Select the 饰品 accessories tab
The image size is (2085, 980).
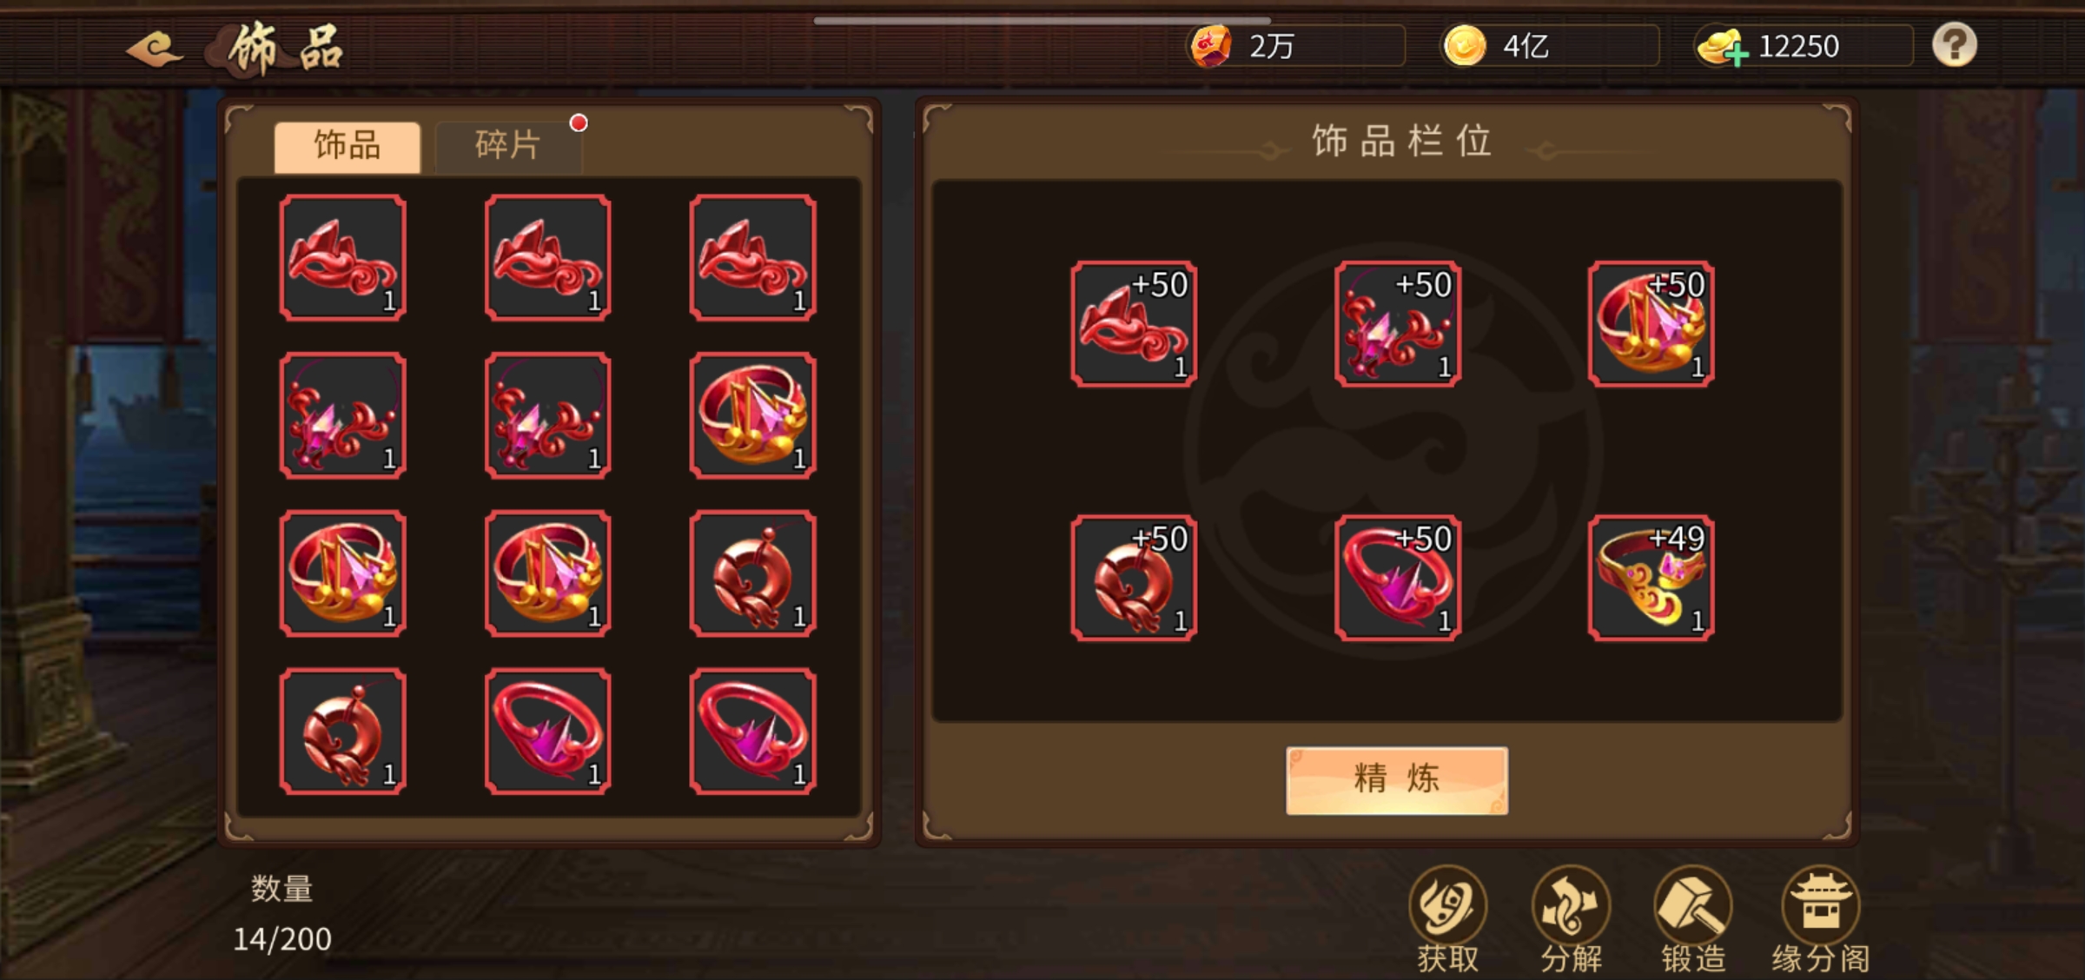(x=347, y=145)
